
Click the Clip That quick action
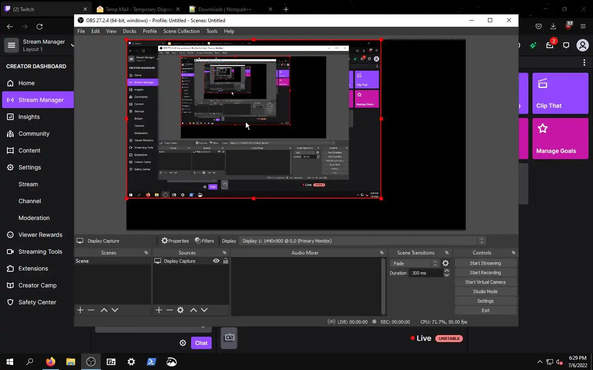(x=560, y=93)
